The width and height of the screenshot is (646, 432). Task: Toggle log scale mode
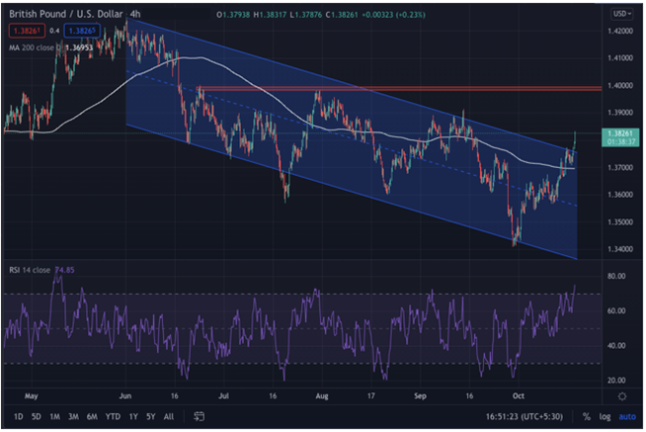[605, 417]
